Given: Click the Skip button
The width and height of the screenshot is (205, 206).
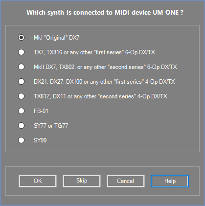Looking at the screenshot, I should click(82, 181).
